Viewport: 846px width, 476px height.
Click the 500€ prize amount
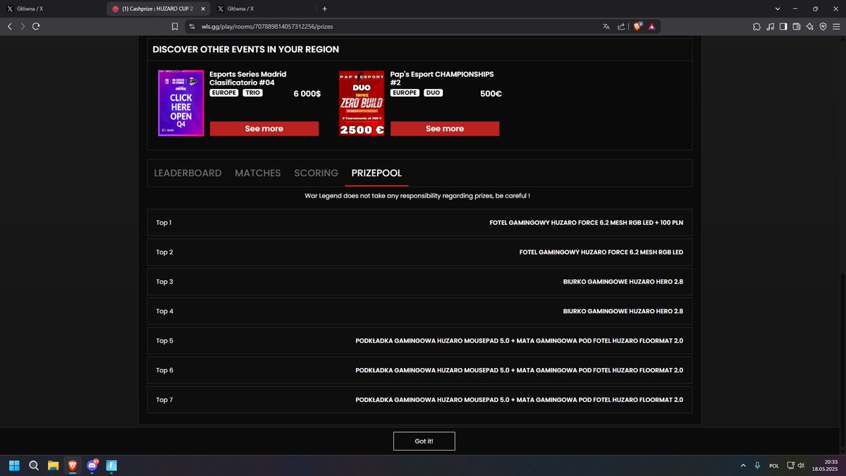tap(491, 94)
